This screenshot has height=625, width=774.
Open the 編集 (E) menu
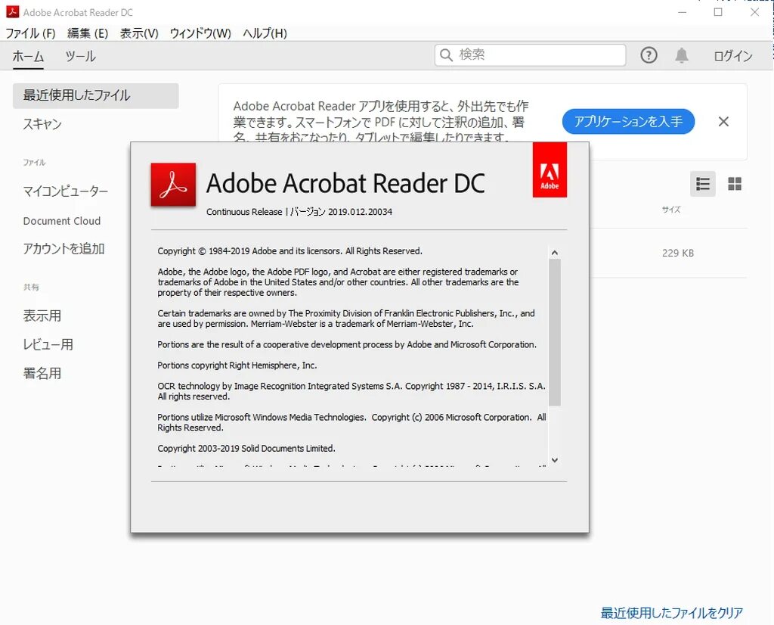click(x=88, y=33)
